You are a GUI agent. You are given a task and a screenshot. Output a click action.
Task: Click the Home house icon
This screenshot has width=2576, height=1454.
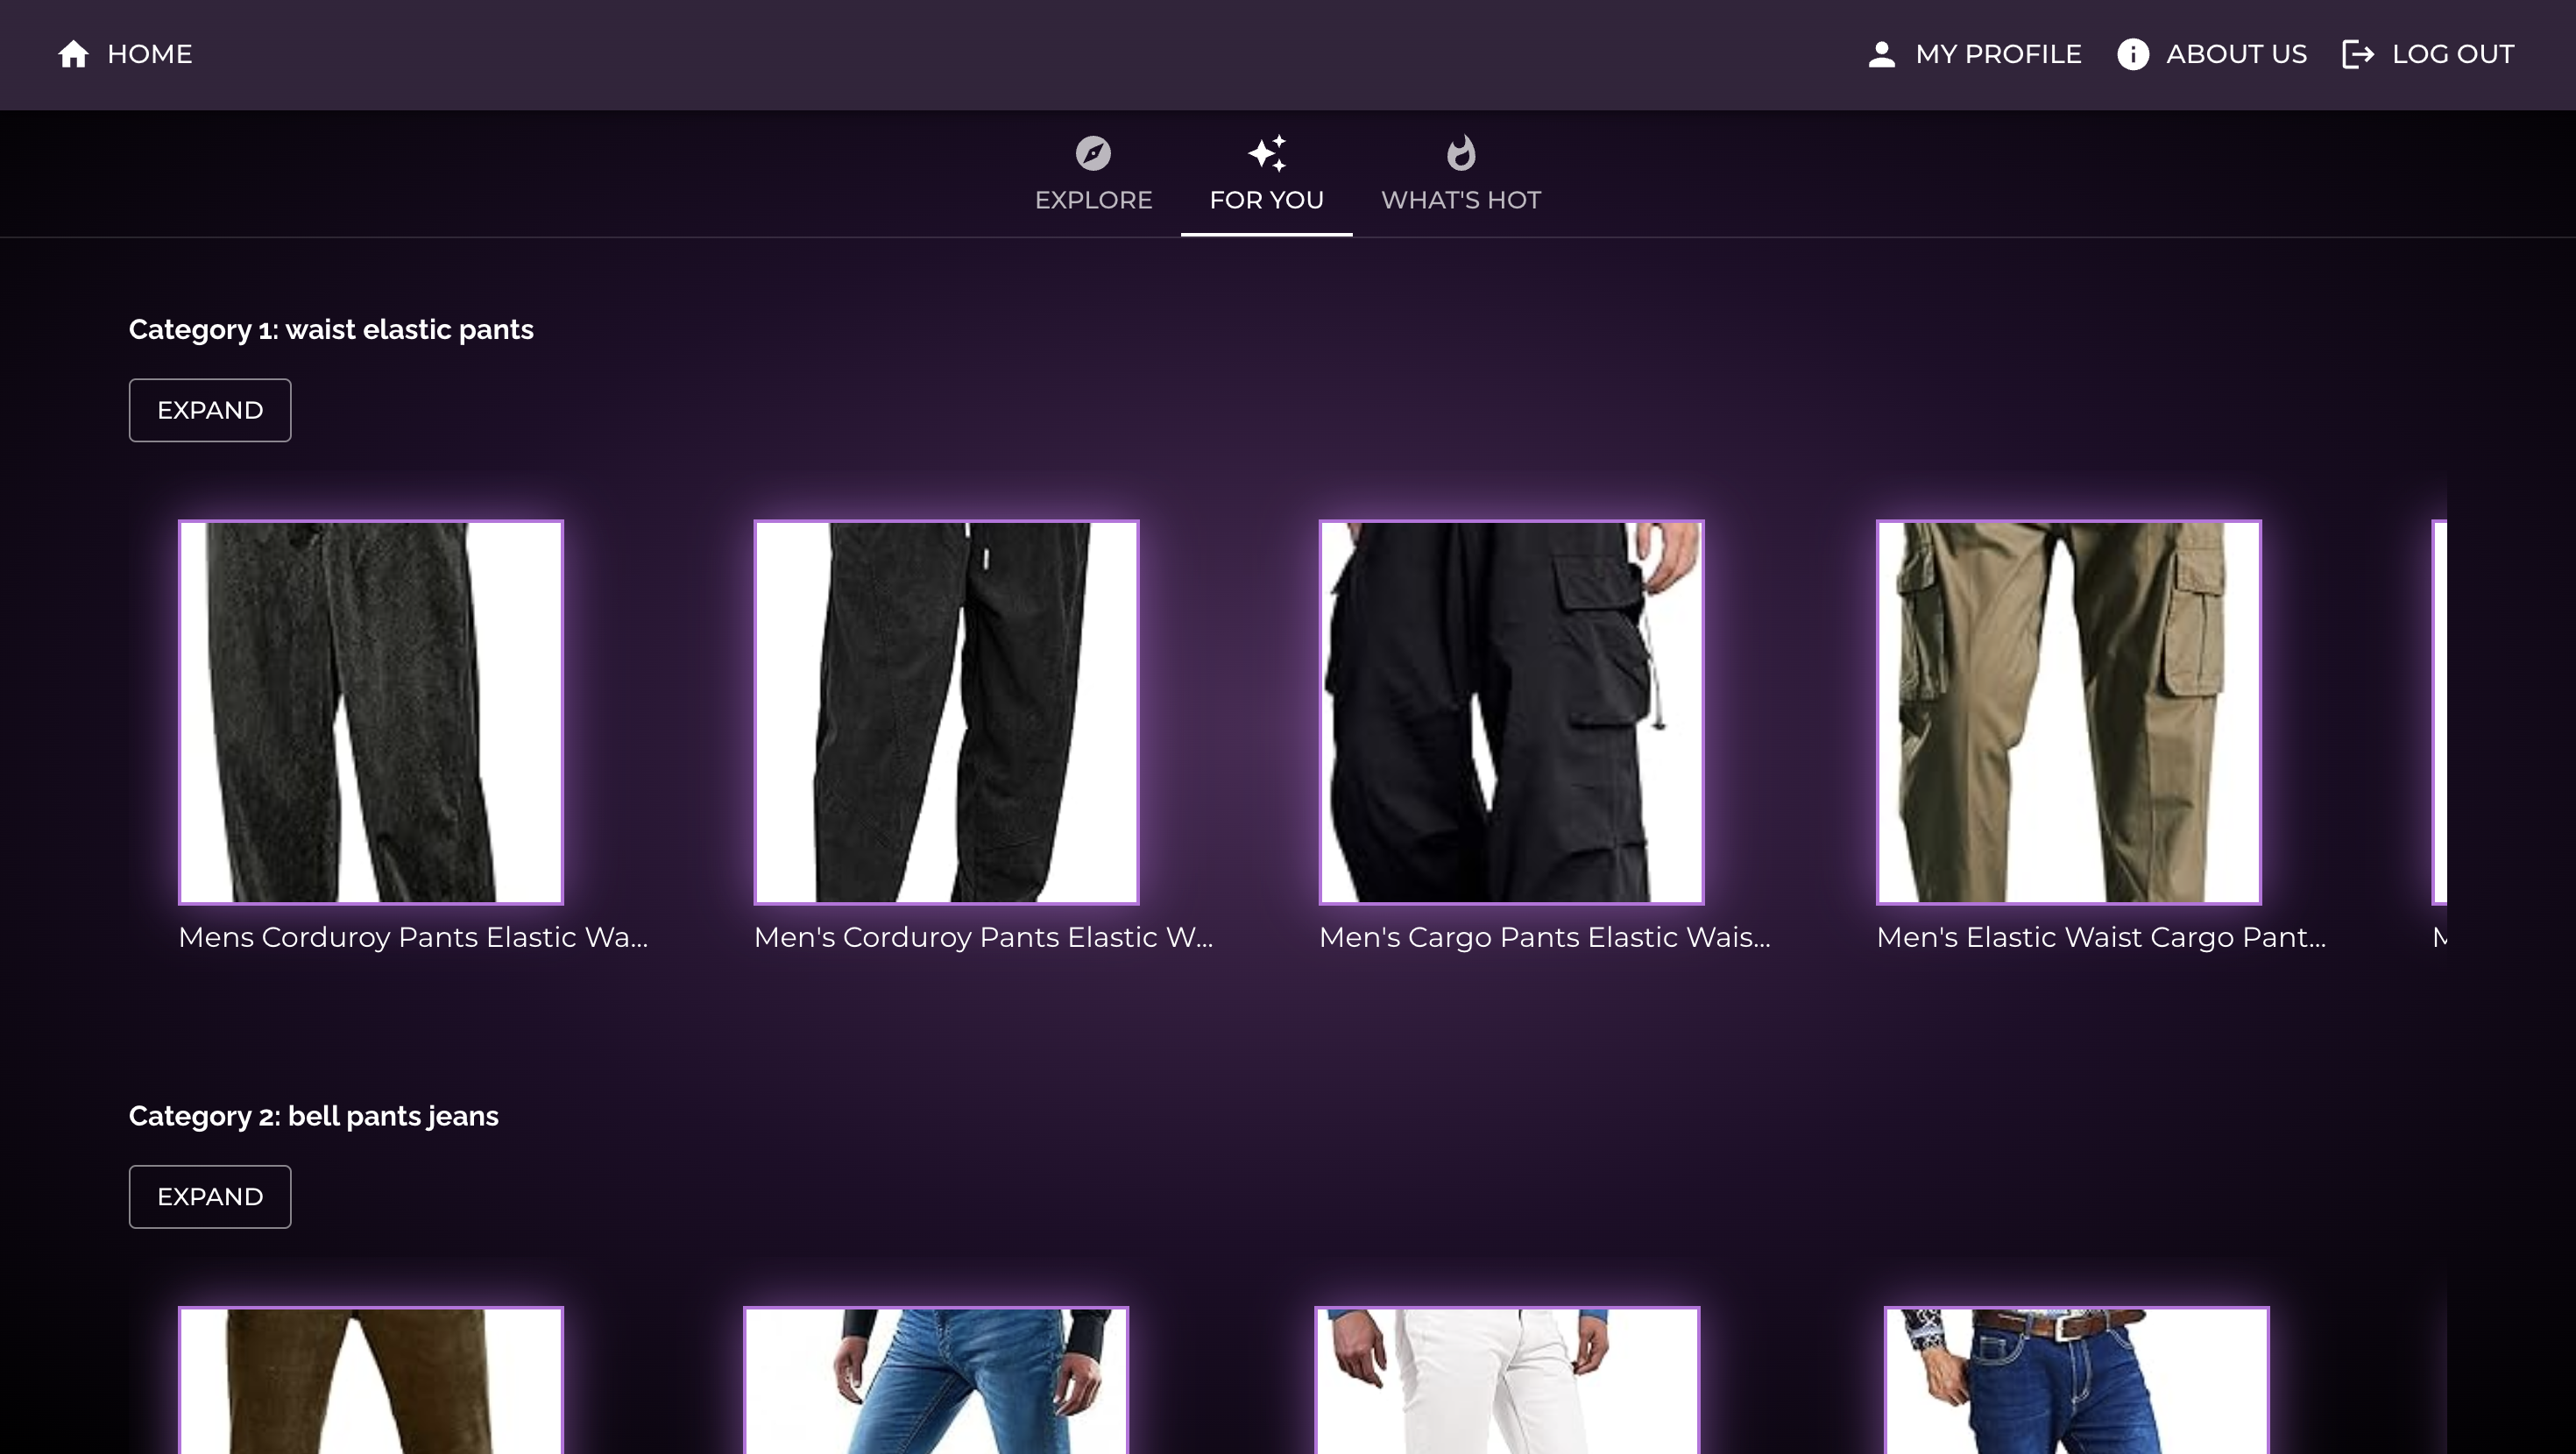pyautogui.click(x=73, y=54)
